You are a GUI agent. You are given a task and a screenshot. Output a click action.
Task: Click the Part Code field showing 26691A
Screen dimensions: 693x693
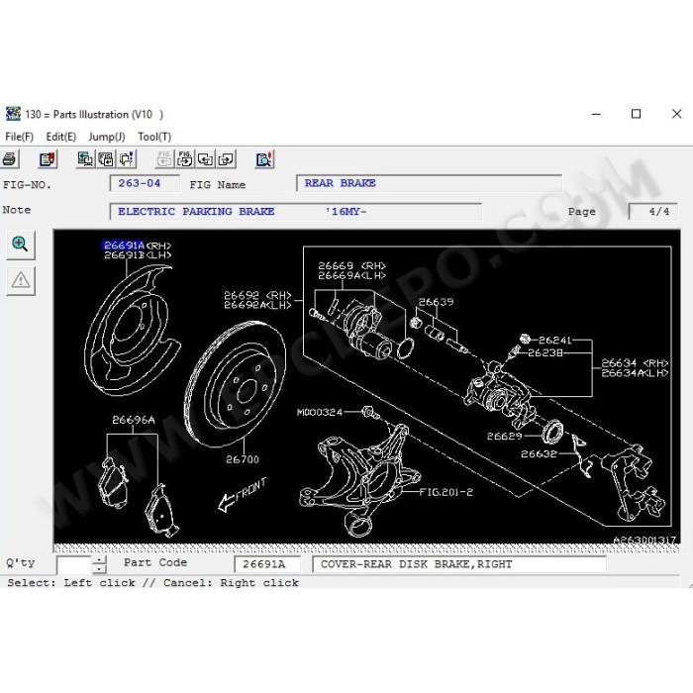pos(267,564)
